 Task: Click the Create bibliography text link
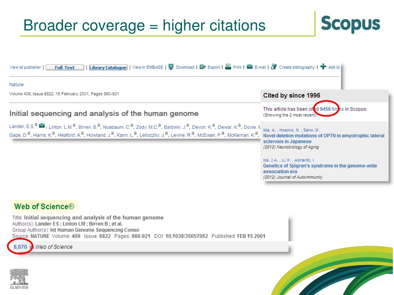tap(297, 67)
